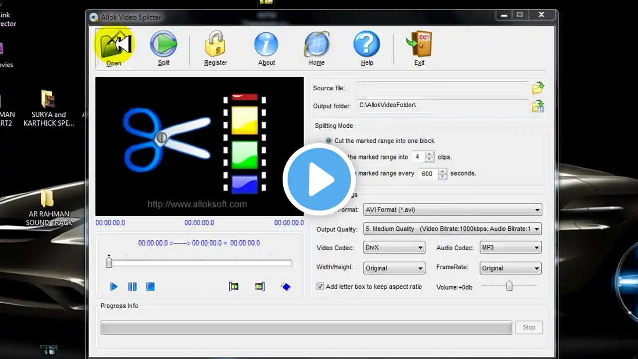Click the video preview panel

coord(199,146)
